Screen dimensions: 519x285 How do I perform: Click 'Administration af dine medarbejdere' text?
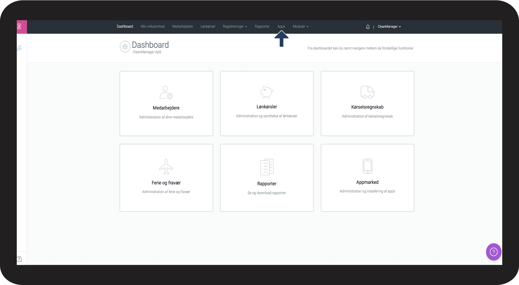tap(166, 117)
